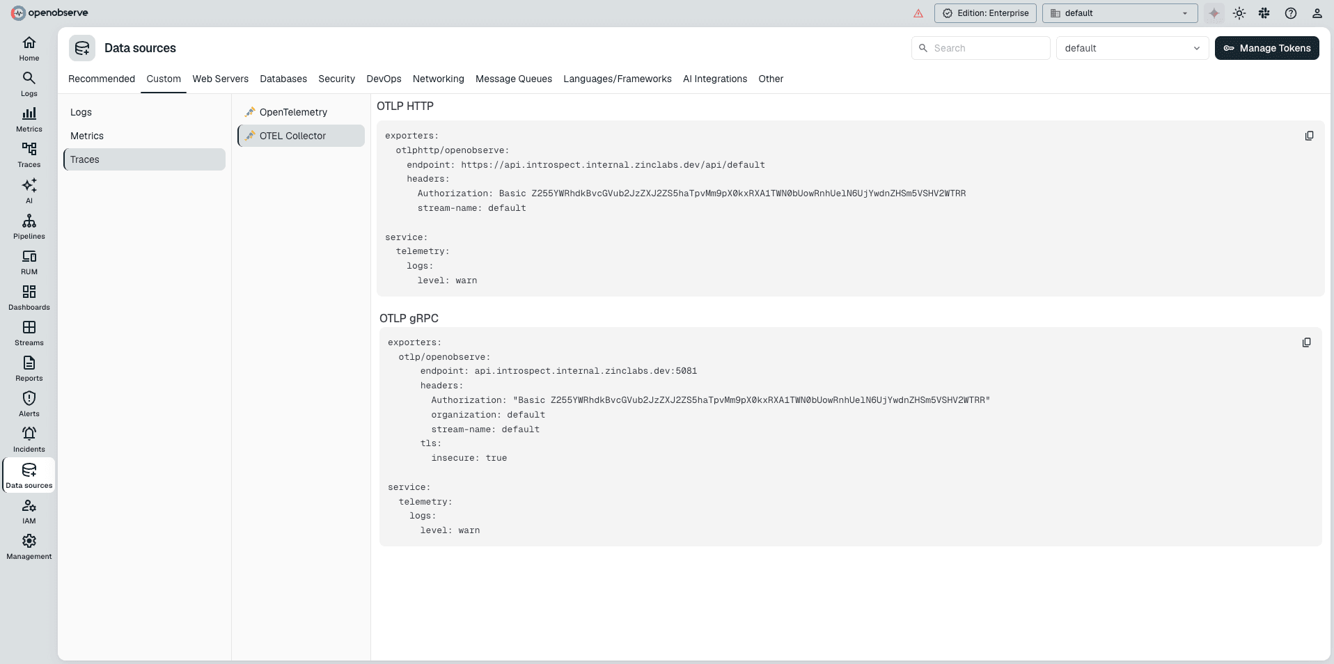Switch to the Databases tab
This screenshot has width=1334, height=664.
(283, 79)
